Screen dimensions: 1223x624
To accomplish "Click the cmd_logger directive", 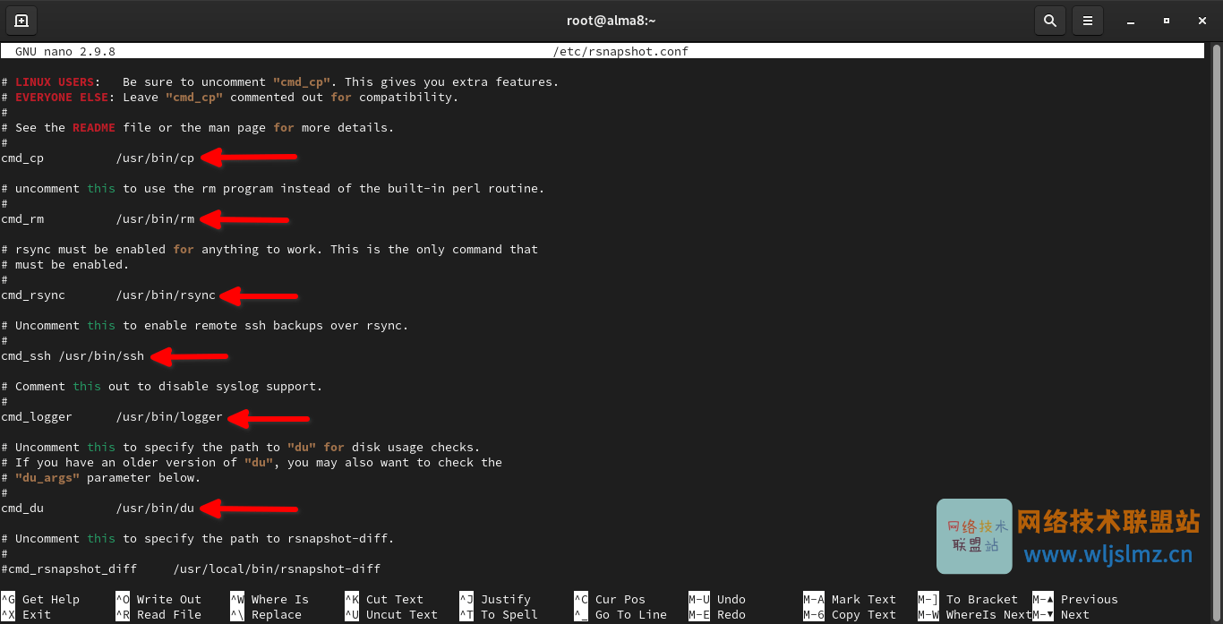I will (37, 417).
